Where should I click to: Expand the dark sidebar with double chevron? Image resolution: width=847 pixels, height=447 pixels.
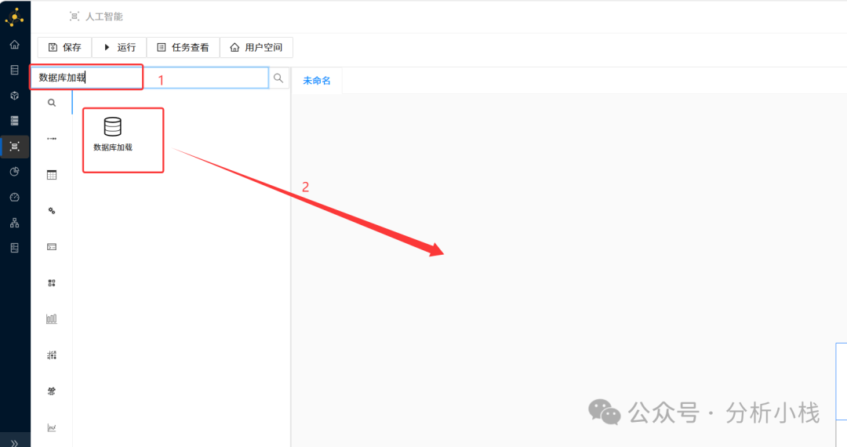15,443
